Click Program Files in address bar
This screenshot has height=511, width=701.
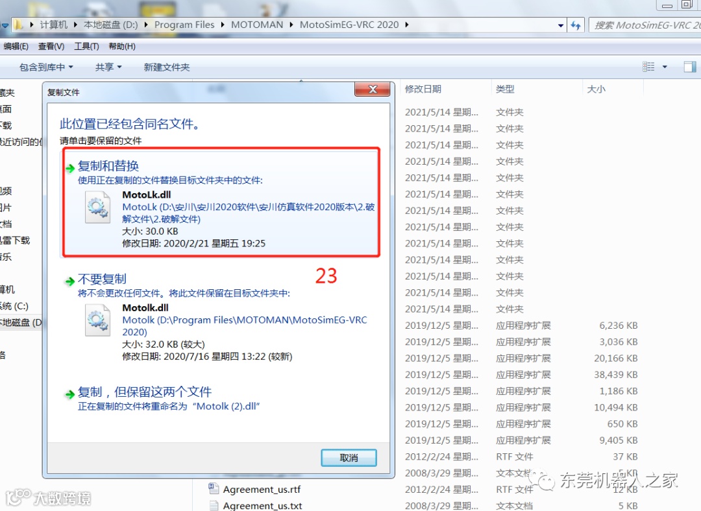[184, 25]
